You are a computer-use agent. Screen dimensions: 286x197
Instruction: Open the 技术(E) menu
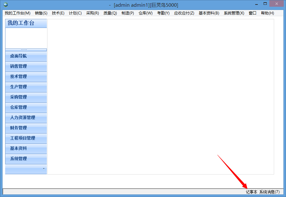point(58,13)
